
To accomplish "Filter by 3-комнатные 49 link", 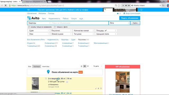I will (x=51, y=46).
